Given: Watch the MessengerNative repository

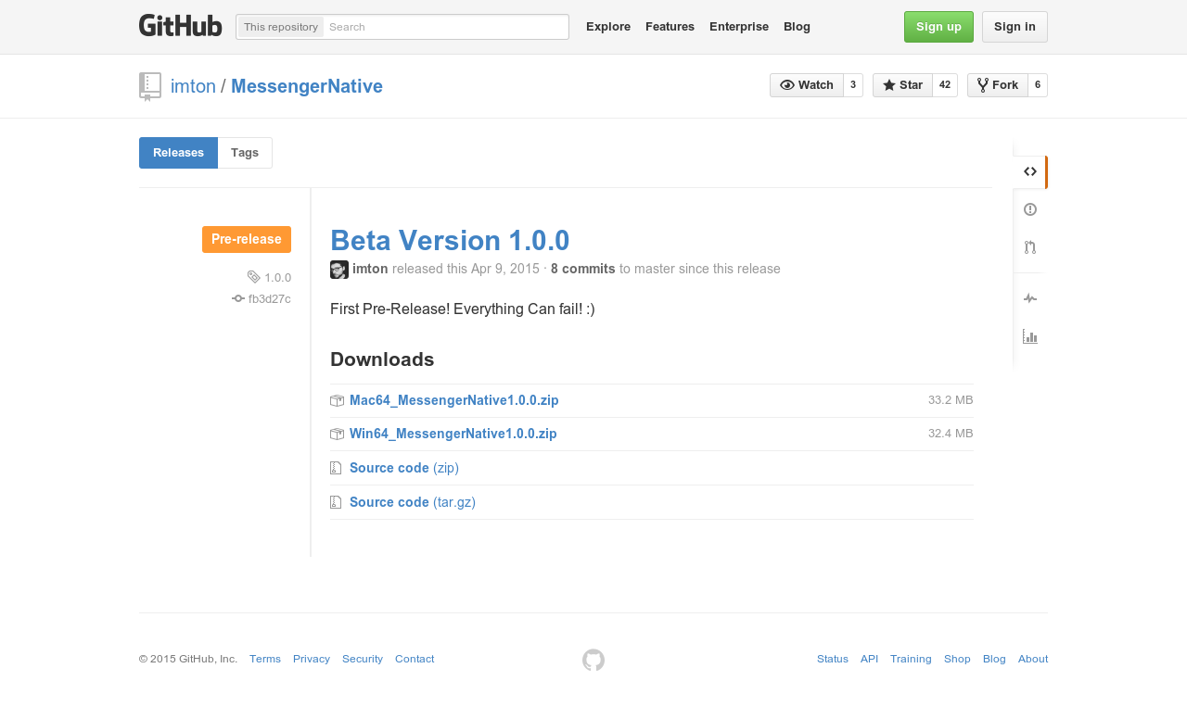Looking at the screenshot, I should tap(807, 85).
